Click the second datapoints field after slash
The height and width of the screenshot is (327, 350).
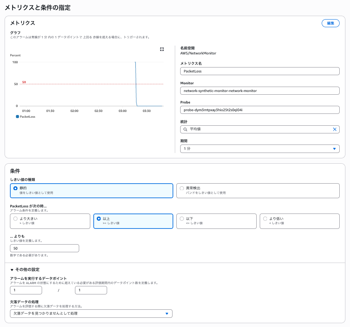[91, 290]
